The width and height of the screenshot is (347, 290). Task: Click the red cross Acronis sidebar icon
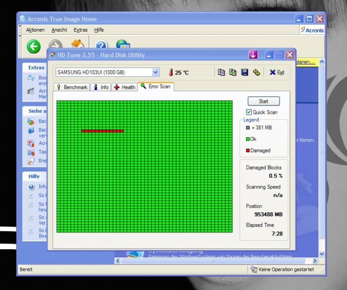tap(31, 143)
